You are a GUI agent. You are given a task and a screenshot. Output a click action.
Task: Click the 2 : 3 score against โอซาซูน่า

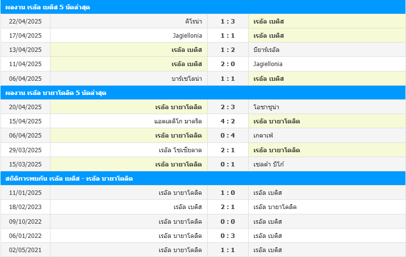click(x=228, y=107)
